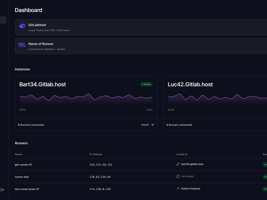
Task: Click the Bart34 activity graph
Action: tap(86, 98)
